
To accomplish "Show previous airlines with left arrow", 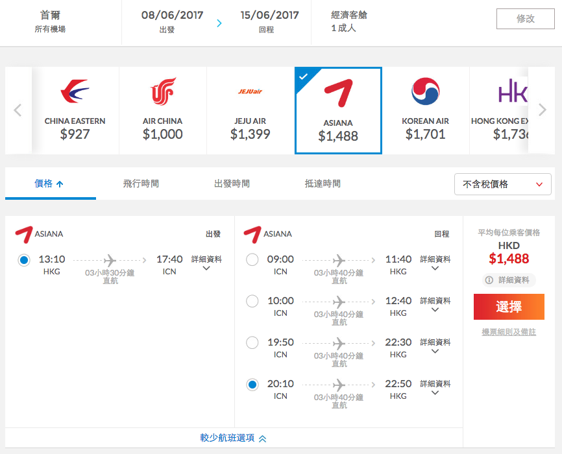I will coord(18,110).
